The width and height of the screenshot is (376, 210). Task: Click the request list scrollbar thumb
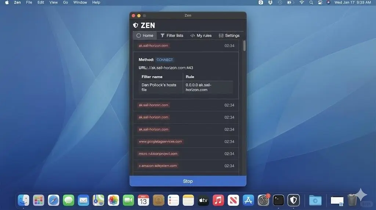pos(244,46)
